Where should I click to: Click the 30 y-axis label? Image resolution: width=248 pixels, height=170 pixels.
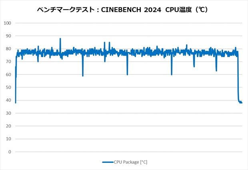(x=8, y=113)
